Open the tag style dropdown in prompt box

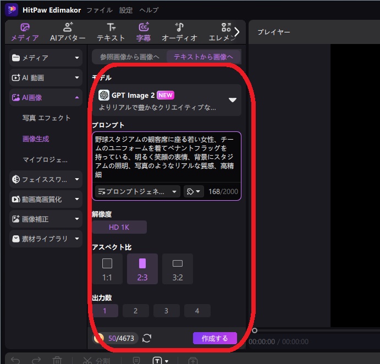click(194, 192)
